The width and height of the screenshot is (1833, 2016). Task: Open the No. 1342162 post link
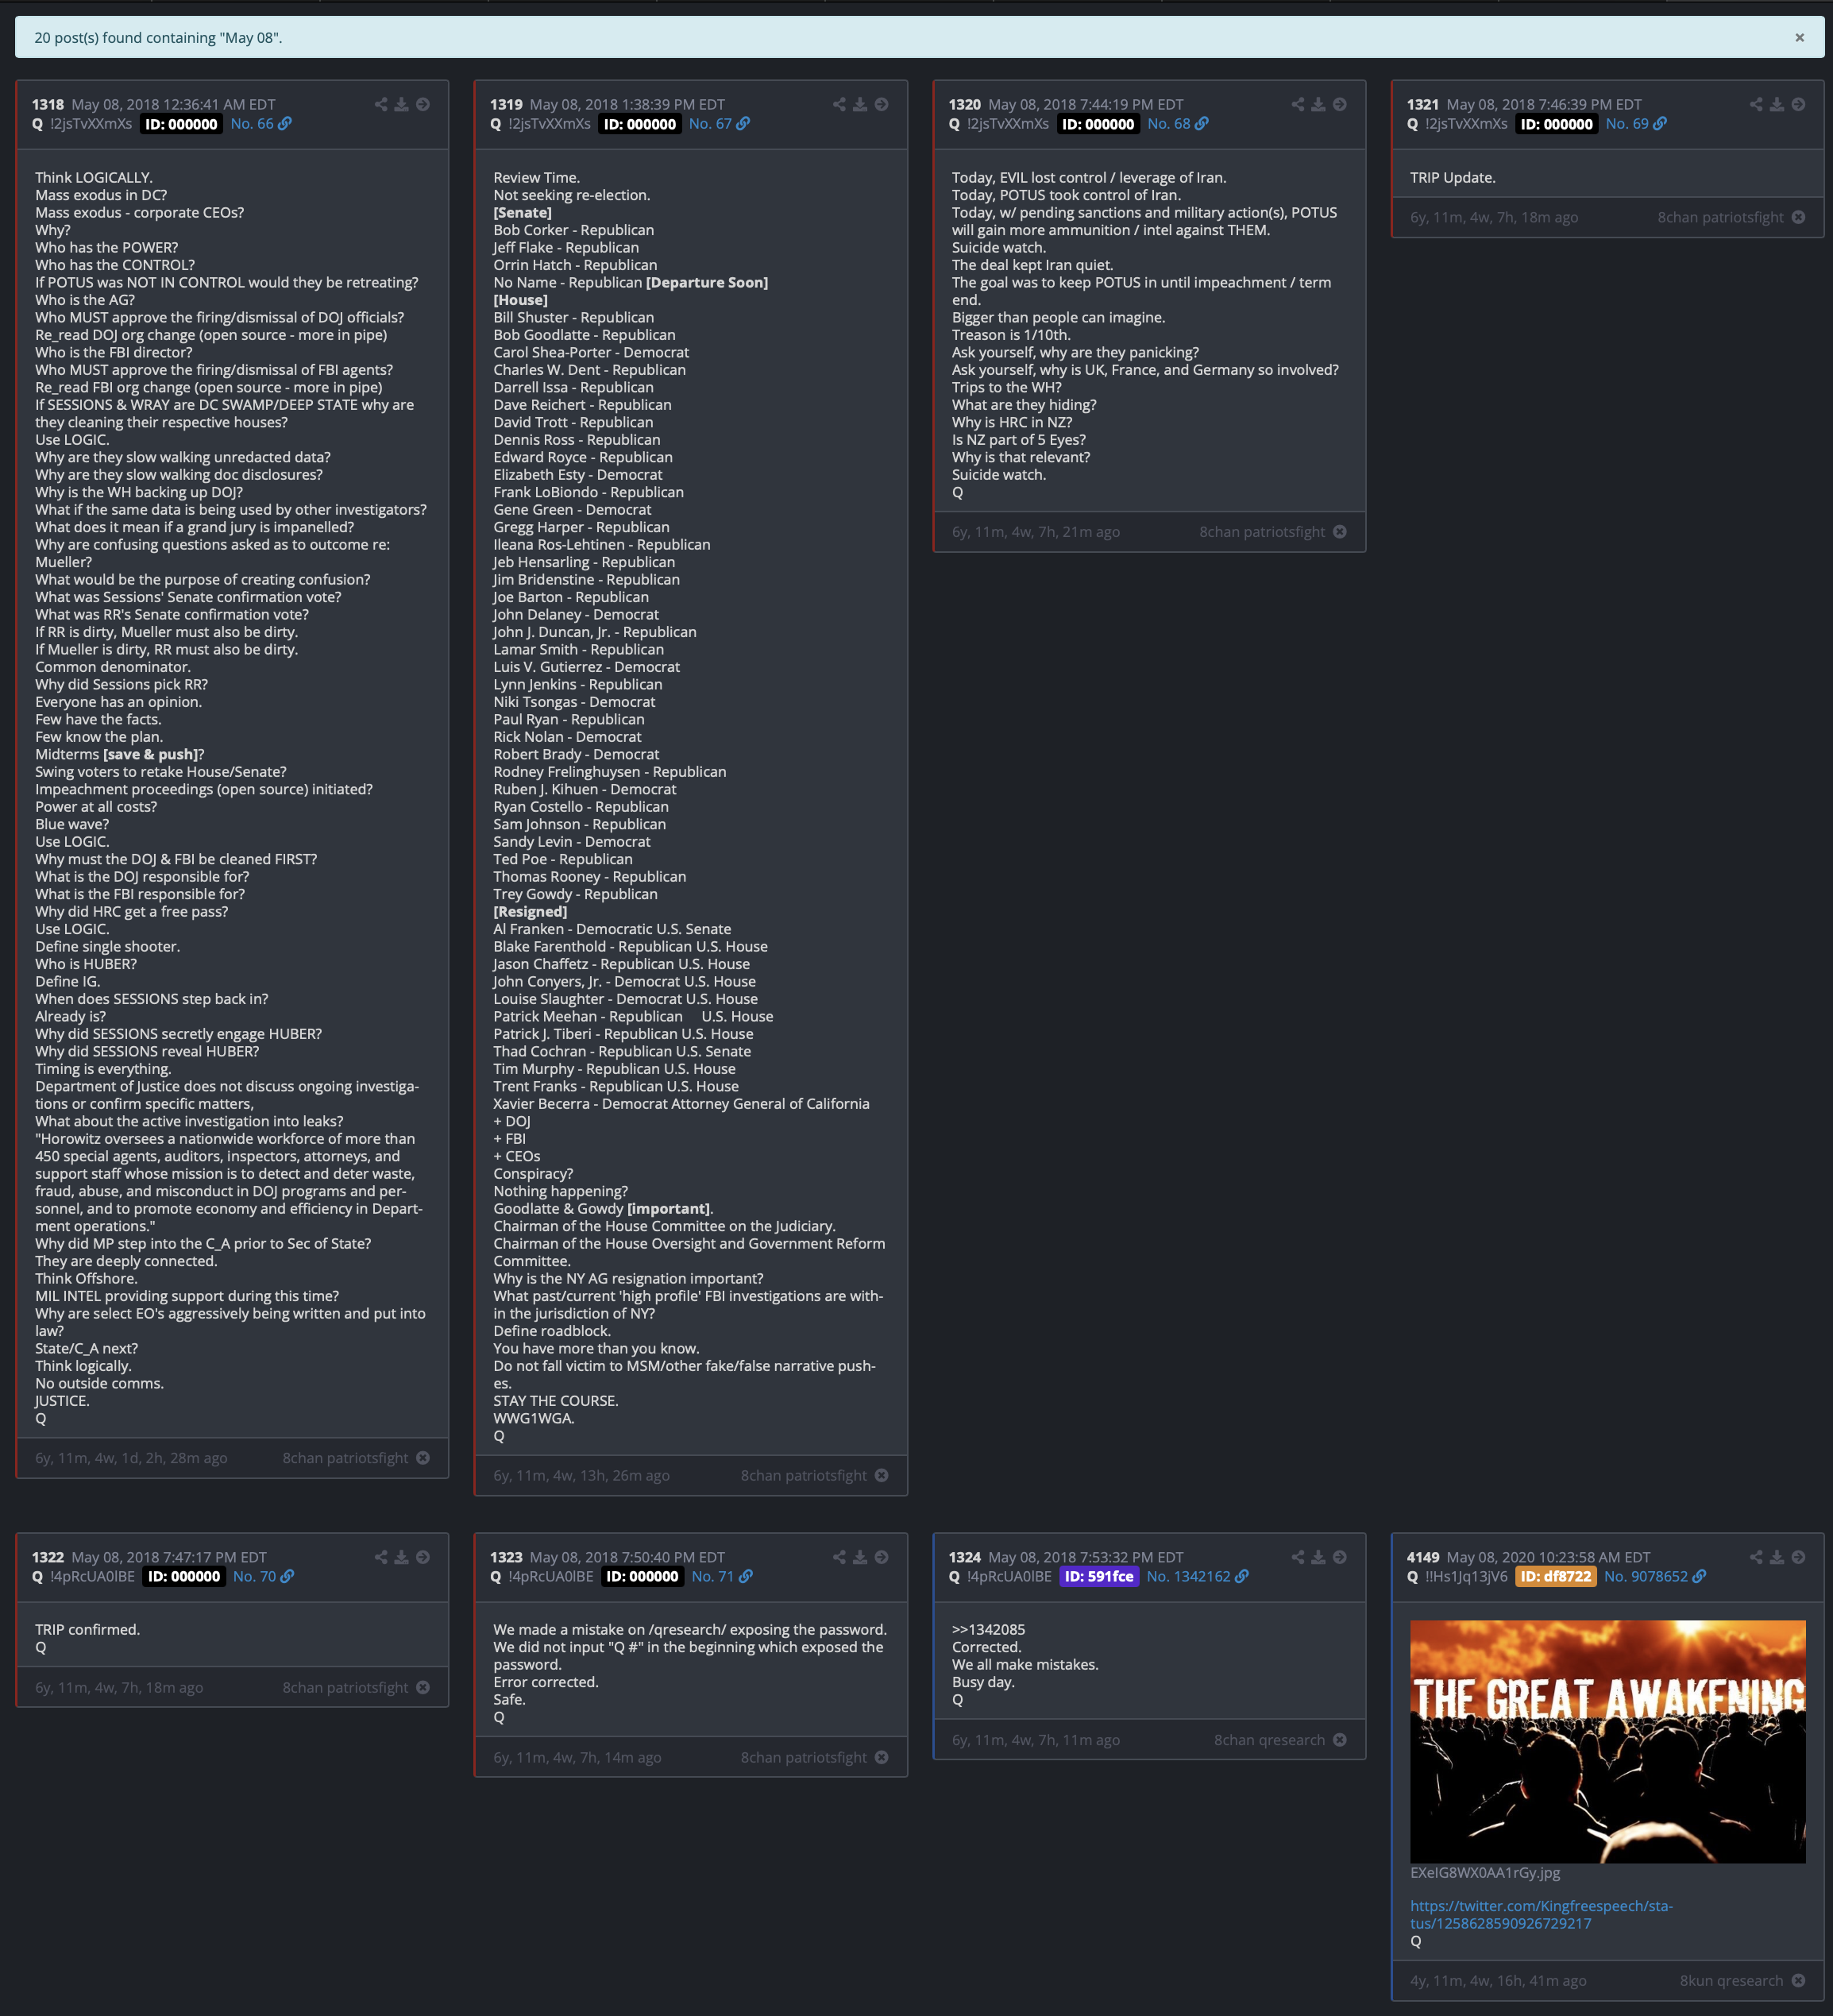click(x=1197, y=1576)
